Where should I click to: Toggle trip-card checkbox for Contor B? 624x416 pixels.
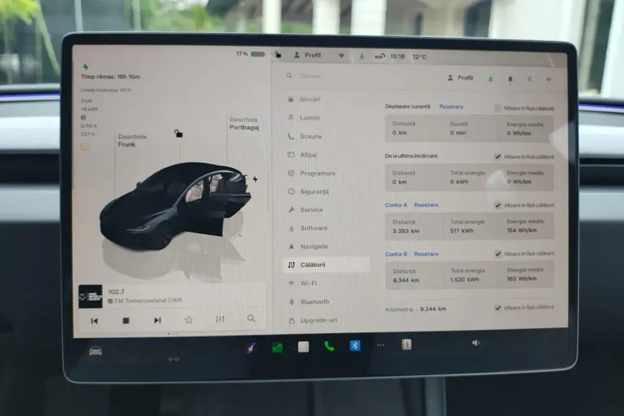coord(498,253)
